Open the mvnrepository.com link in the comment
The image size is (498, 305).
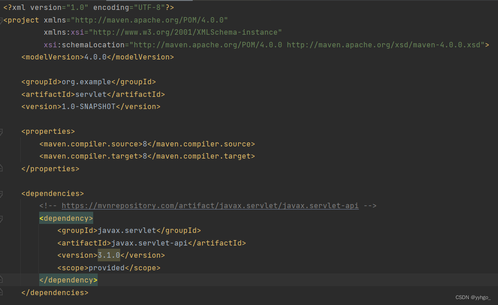point(210,206)
